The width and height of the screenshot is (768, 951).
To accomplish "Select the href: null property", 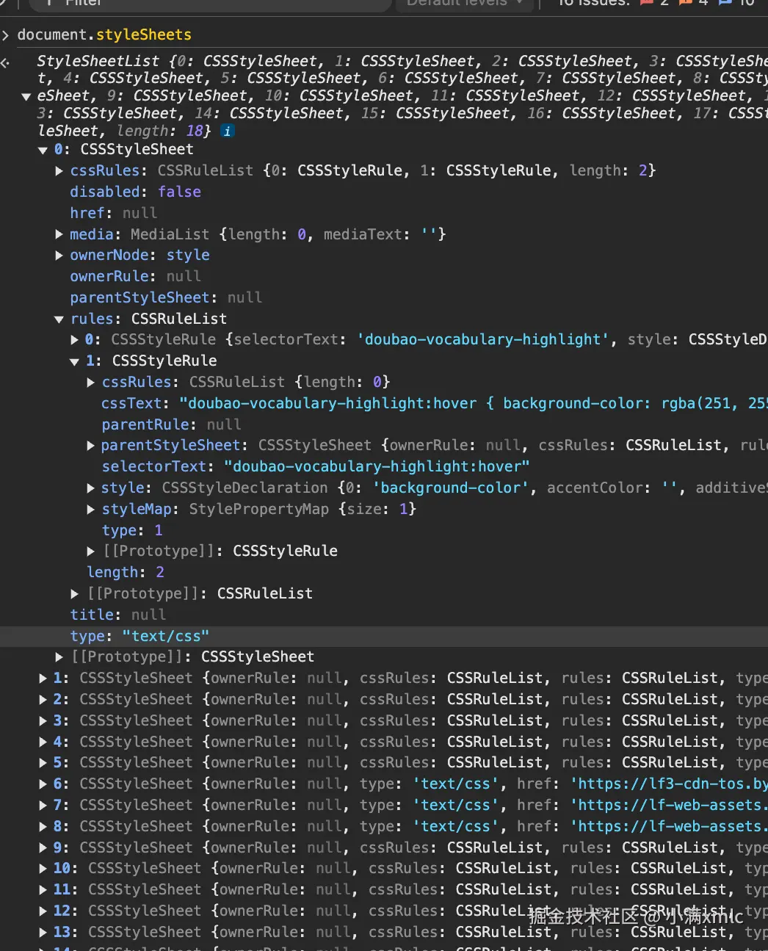I will click(113, 213).
